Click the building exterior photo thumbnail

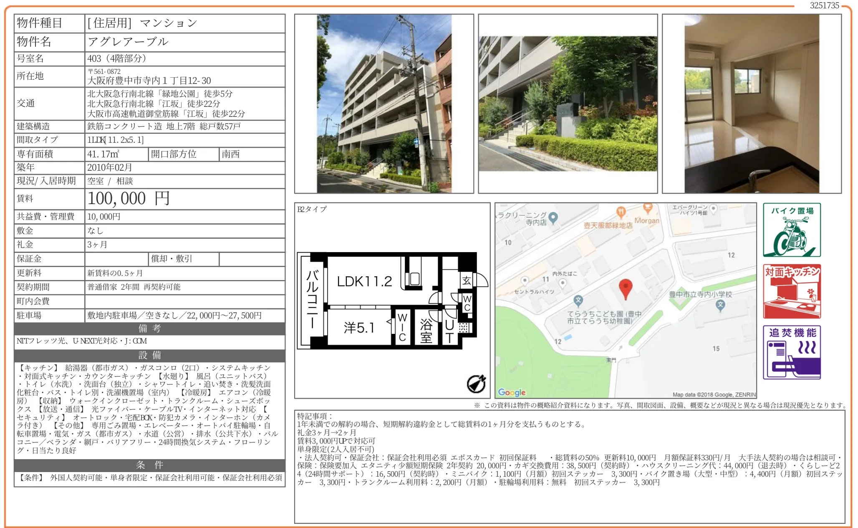pos(384,104)
